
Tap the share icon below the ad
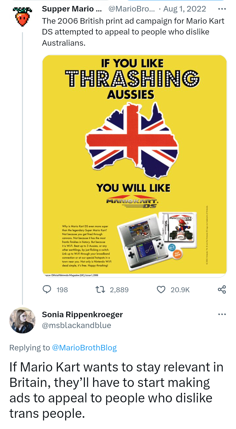tap(222, 289)
